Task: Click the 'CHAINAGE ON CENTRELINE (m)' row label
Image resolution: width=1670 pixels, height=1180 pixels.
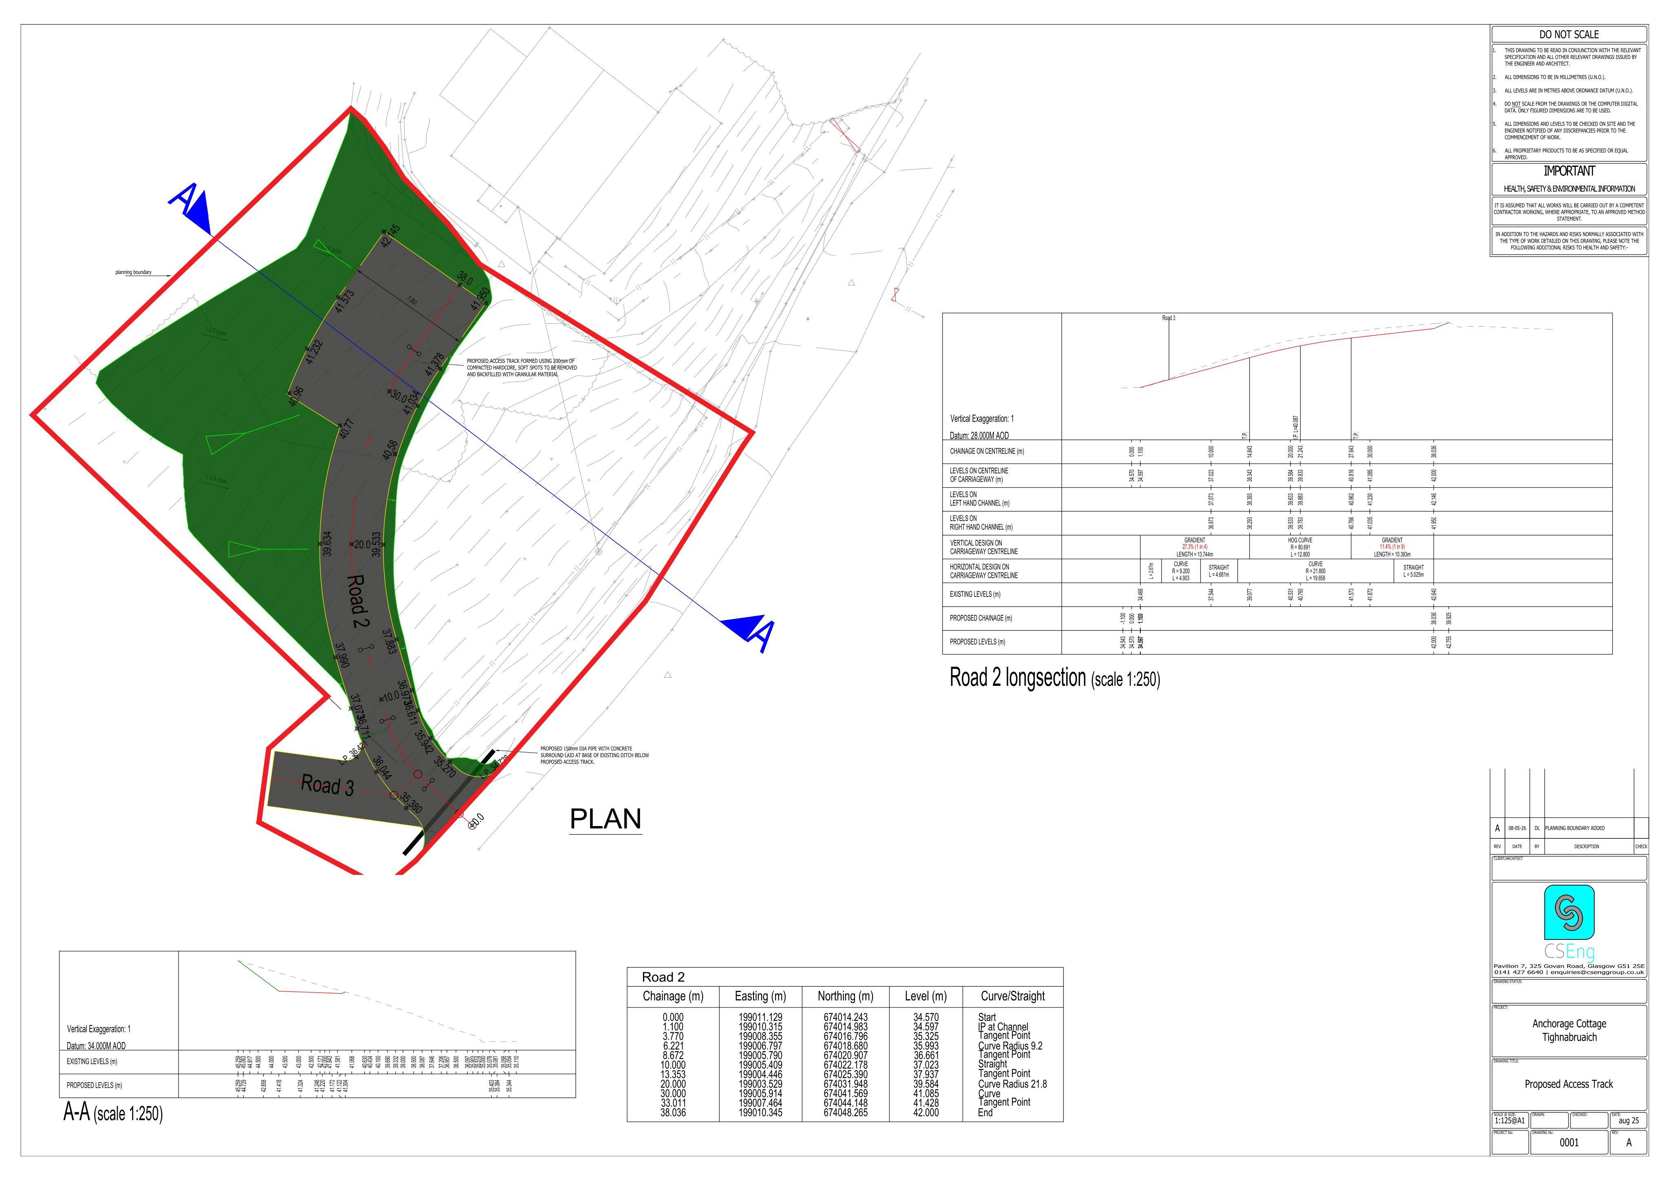Action: (x=986, y=452)
